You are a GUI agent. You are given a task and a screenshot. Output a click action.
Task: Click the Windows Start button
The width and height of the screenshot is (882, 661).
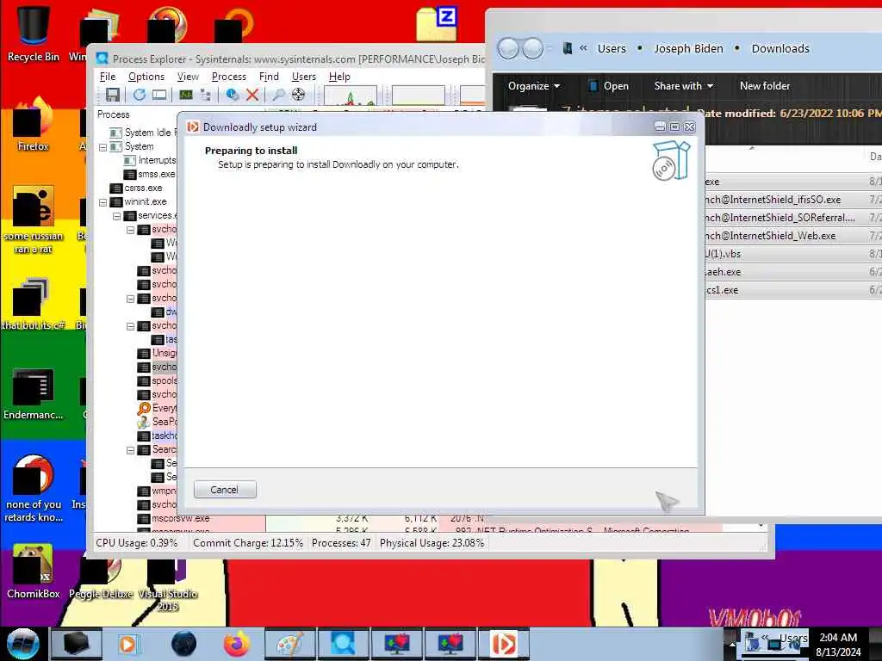pos(23,644)
